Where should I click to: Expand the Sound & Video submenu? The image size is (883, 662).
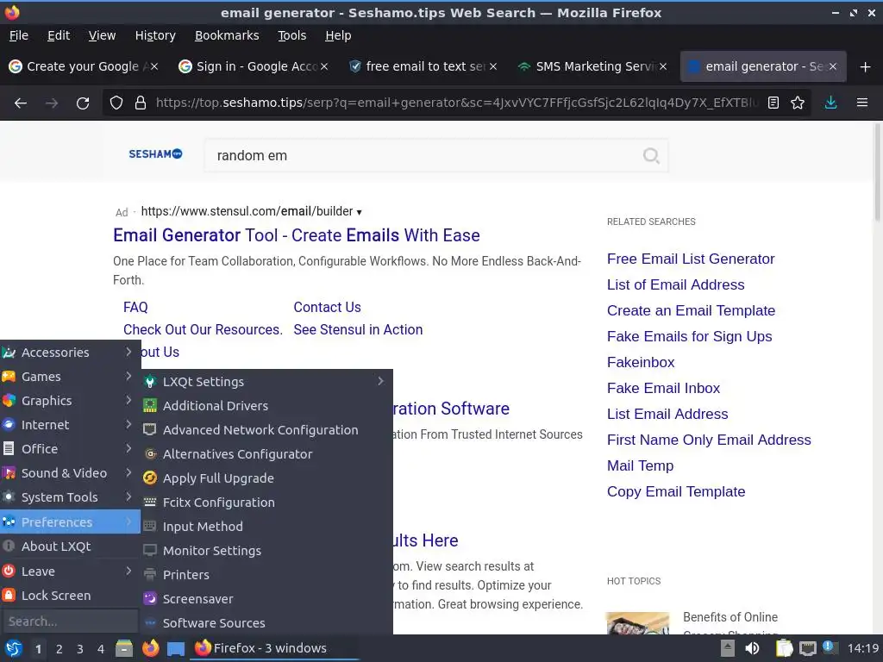point(70,473)
